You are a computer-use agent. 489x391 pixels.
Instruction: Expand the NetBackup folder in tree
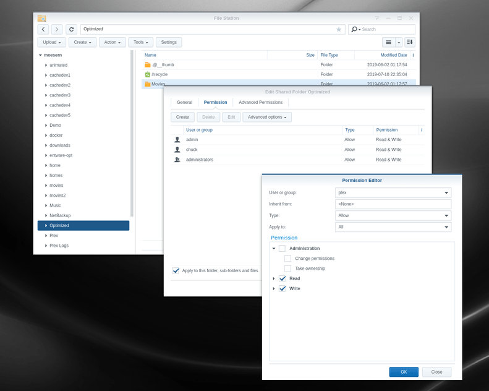pyautogui.click(x=46, y=215)
